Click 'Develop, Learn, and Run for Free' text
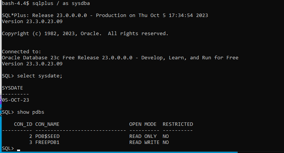Viewport: 284px width, 153px height. click(x=190, y=58)
